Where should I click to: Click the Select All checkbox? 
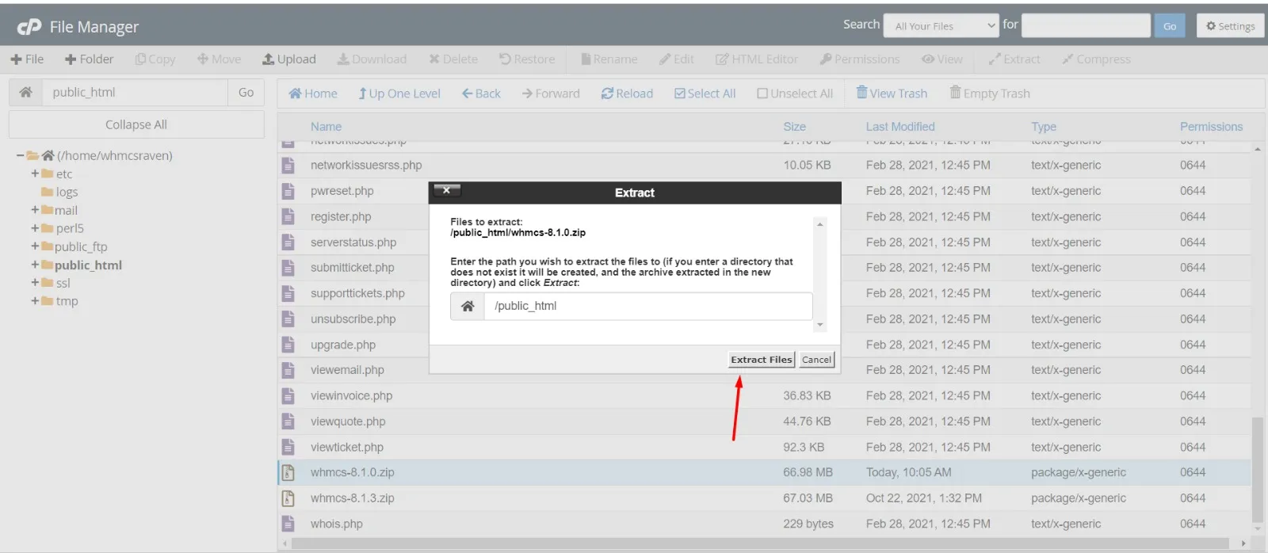coord(680,93)
